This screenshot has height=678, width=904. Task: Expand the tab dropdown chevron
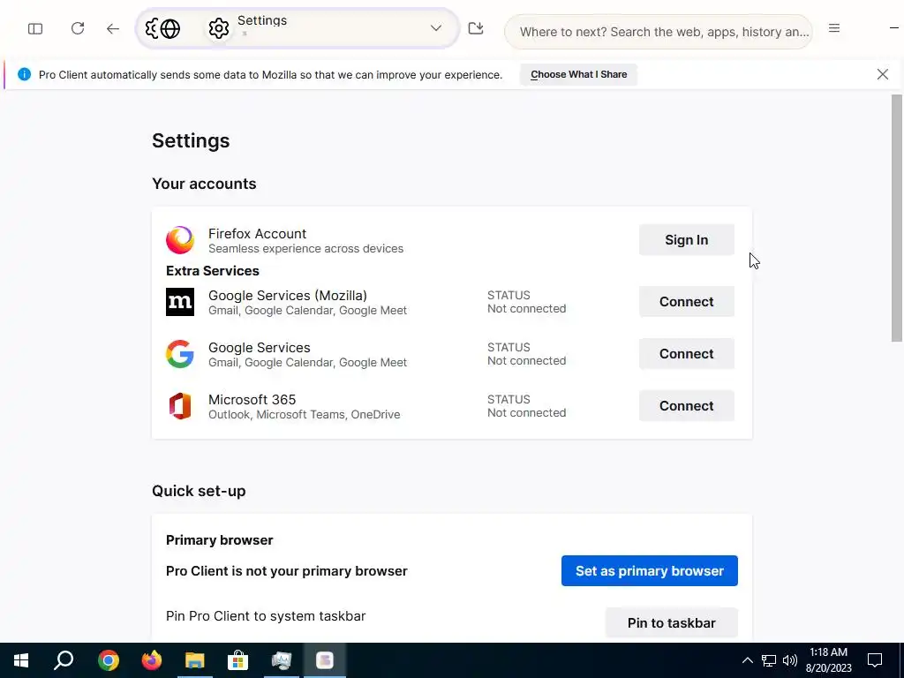436,28
